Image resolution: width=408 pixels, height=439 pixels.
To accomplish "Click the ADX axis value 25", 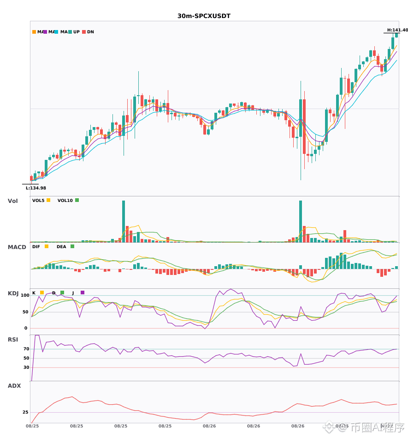I will pos(25,412).
